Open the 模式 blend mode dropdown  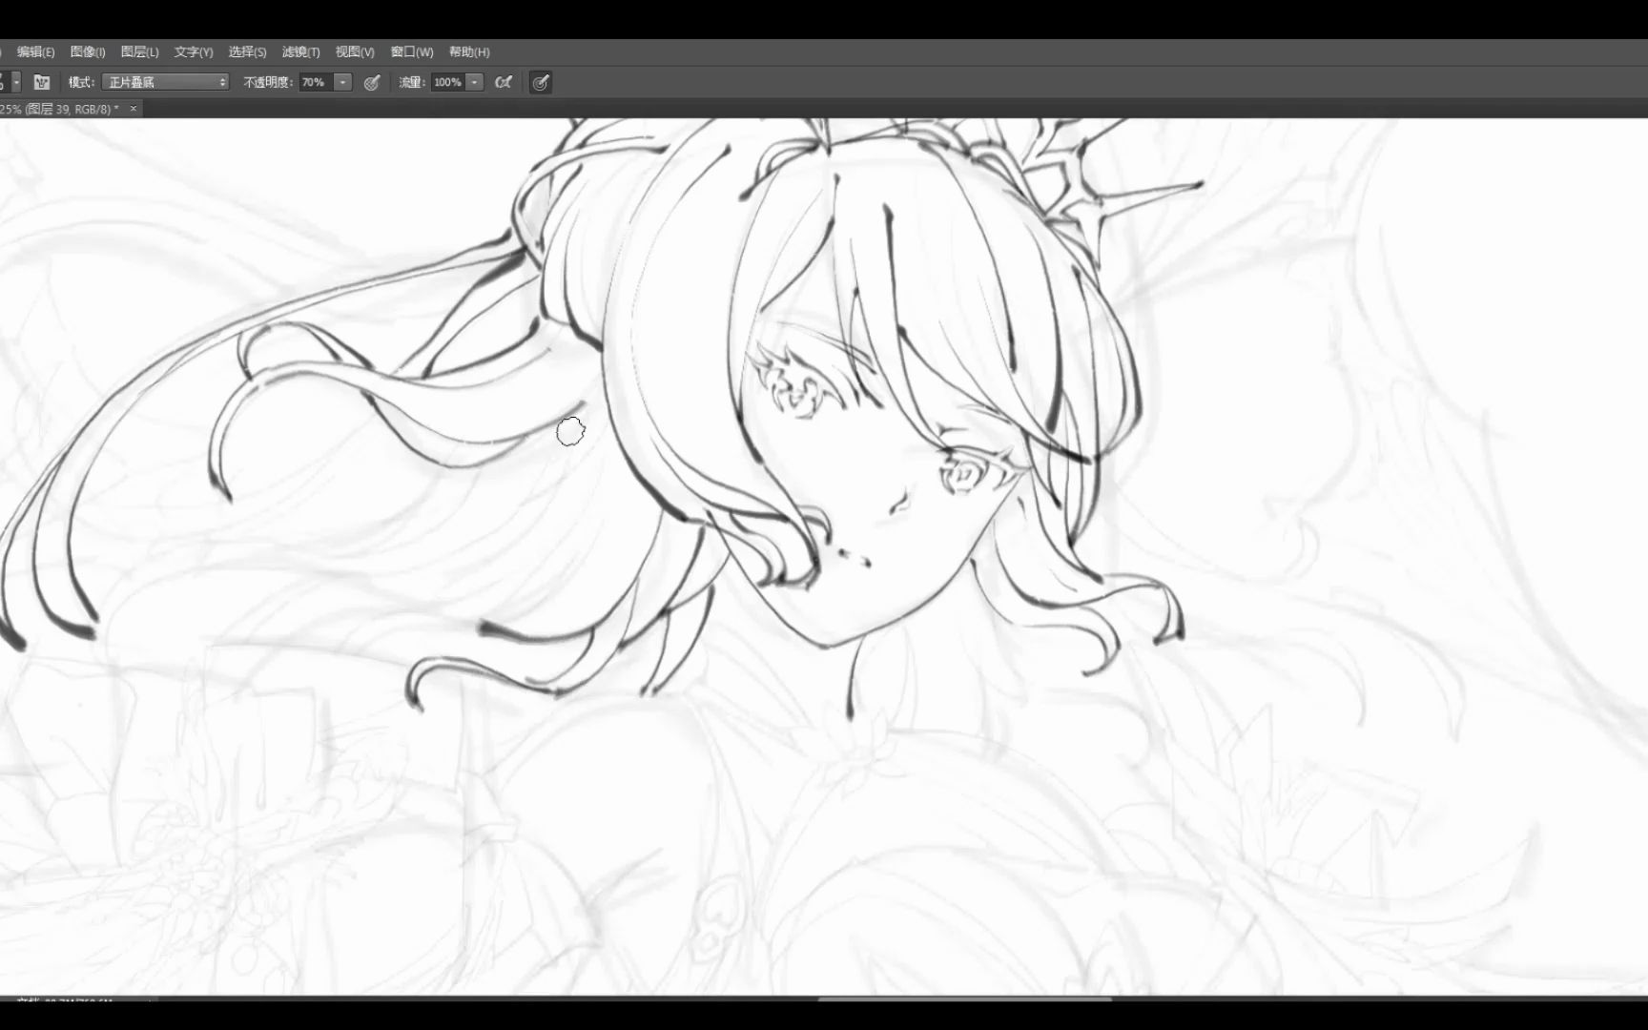coord(166,83)
